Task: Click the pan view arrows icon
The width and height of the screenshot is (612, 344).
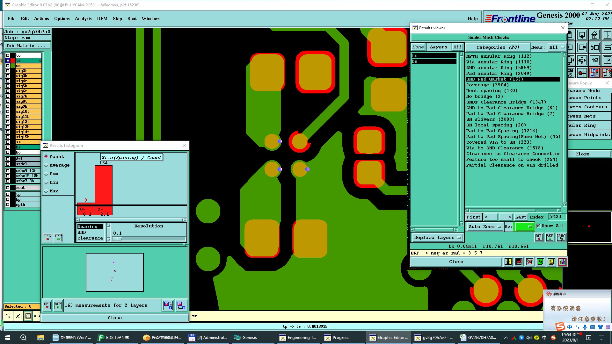Action: (582, 60)
